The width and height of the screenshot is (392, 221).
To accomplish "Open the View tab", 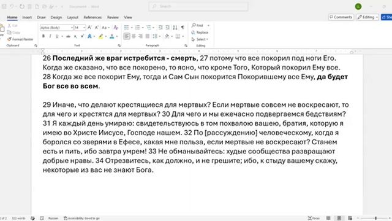I will tap(128, 17).
